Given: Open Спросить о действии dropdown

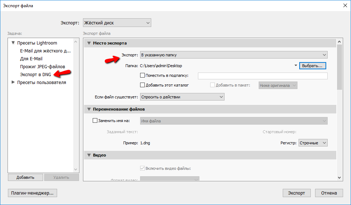Looking at the screenshot, I should coord(182,97).
